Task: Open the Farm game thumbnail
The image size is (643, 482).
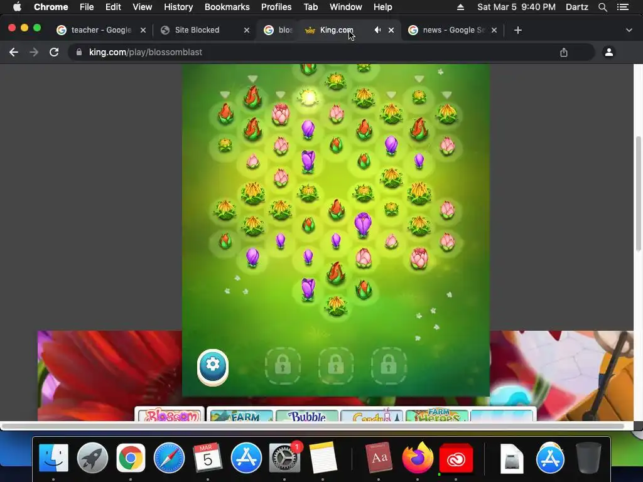Action: pyautogui.click(x=241, y=415)
